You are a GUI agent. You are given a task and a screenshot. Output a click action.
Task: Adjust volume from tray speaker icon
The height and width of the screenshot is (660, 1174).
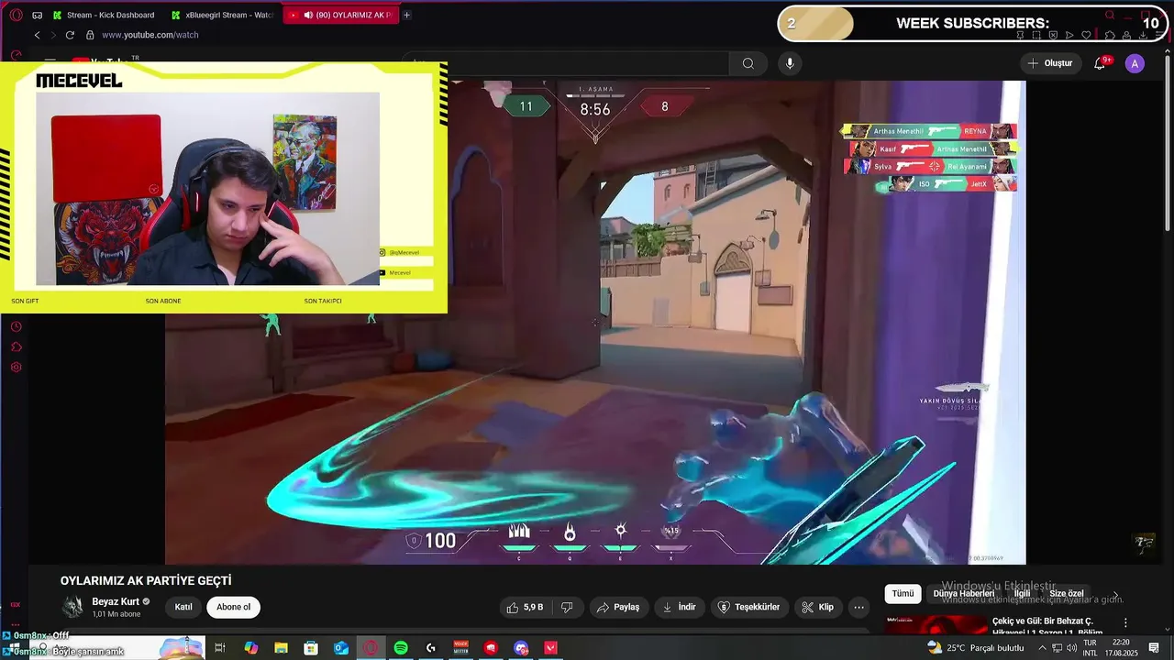(1070, 648)
